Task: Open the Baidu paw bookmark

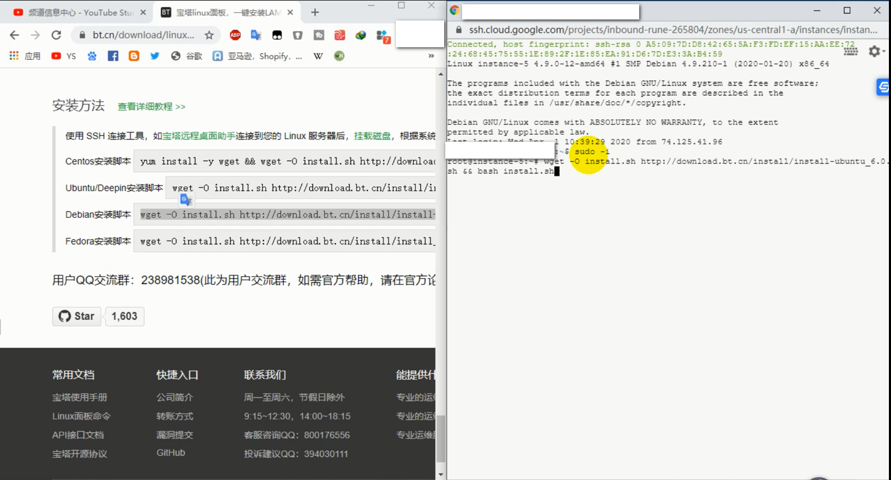Action: point(92,56)
